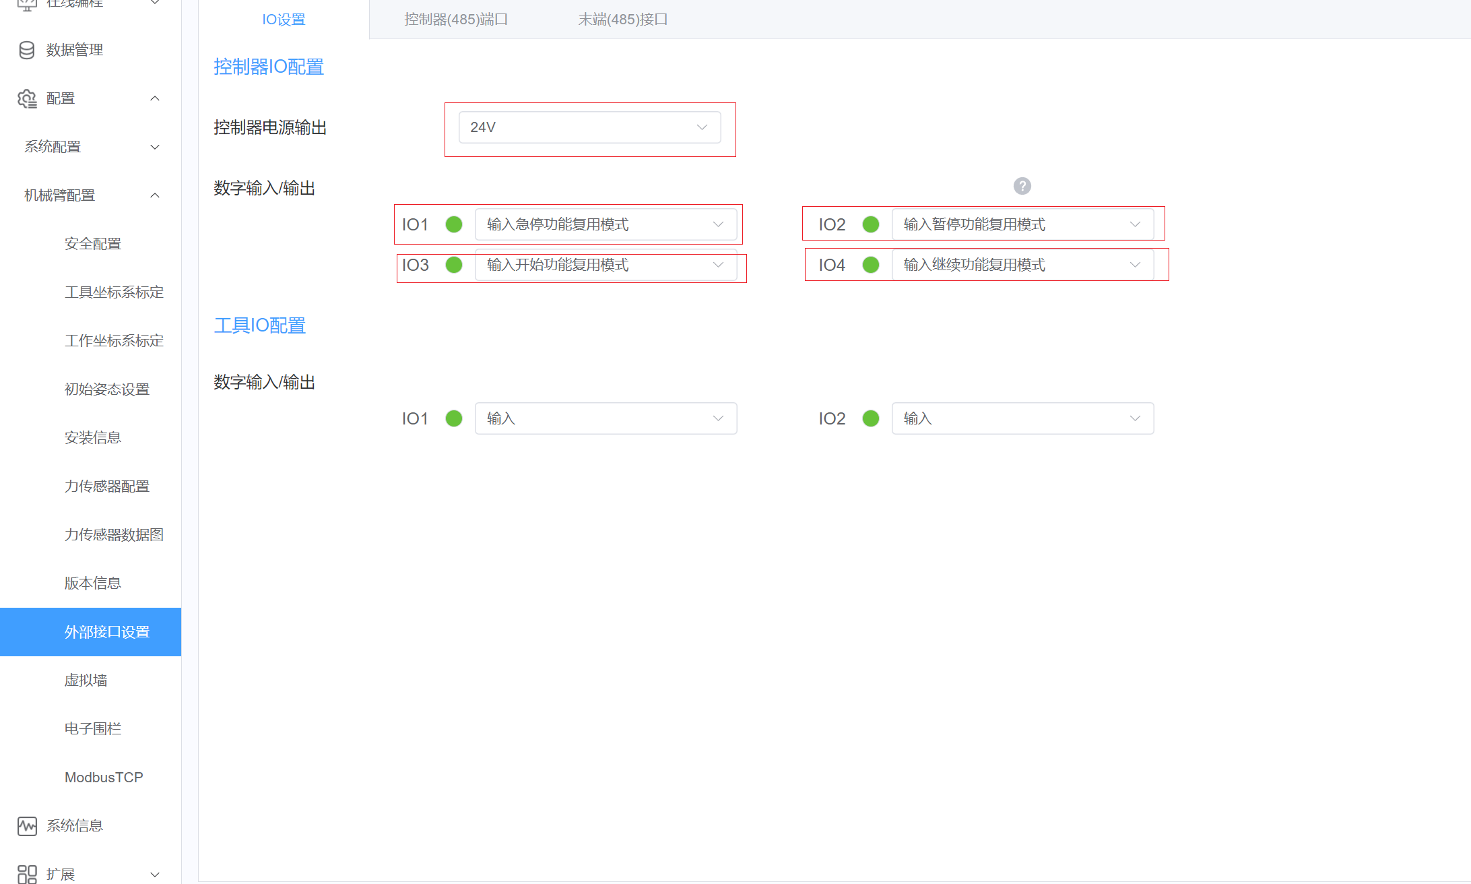Screen dimensions: 1471x884
Task: Click the IO3 label
Action: [x=416, y=265]
